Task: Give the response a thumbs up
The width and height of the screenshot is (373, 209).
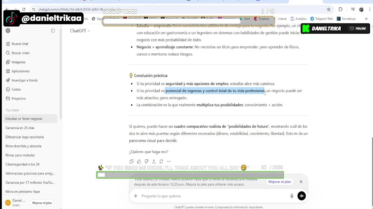Action: (139, 161)
